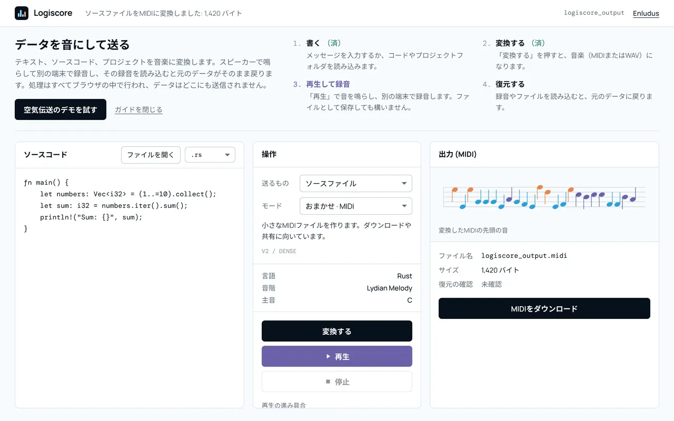
Task: Download the file with MIDIをダウンロード
Action: click(x=544, y=308)
